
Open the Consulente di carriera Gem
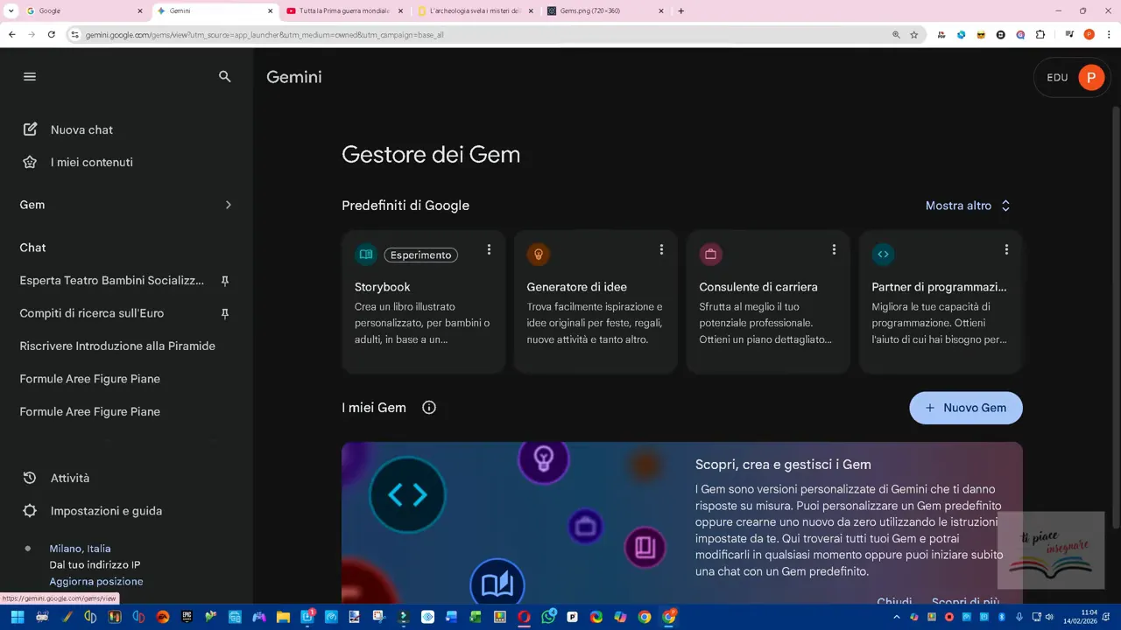(x=768, y=302)
